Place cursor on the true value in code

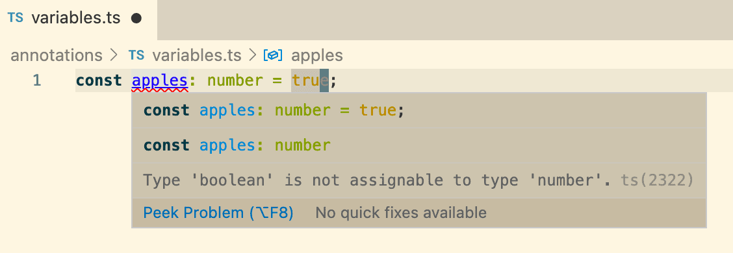tap(311, 80)
